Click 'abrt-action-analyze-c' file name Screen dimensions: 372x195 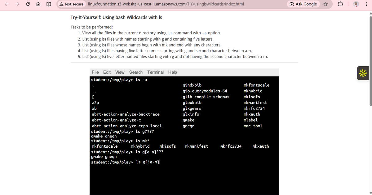click(117, 120)
